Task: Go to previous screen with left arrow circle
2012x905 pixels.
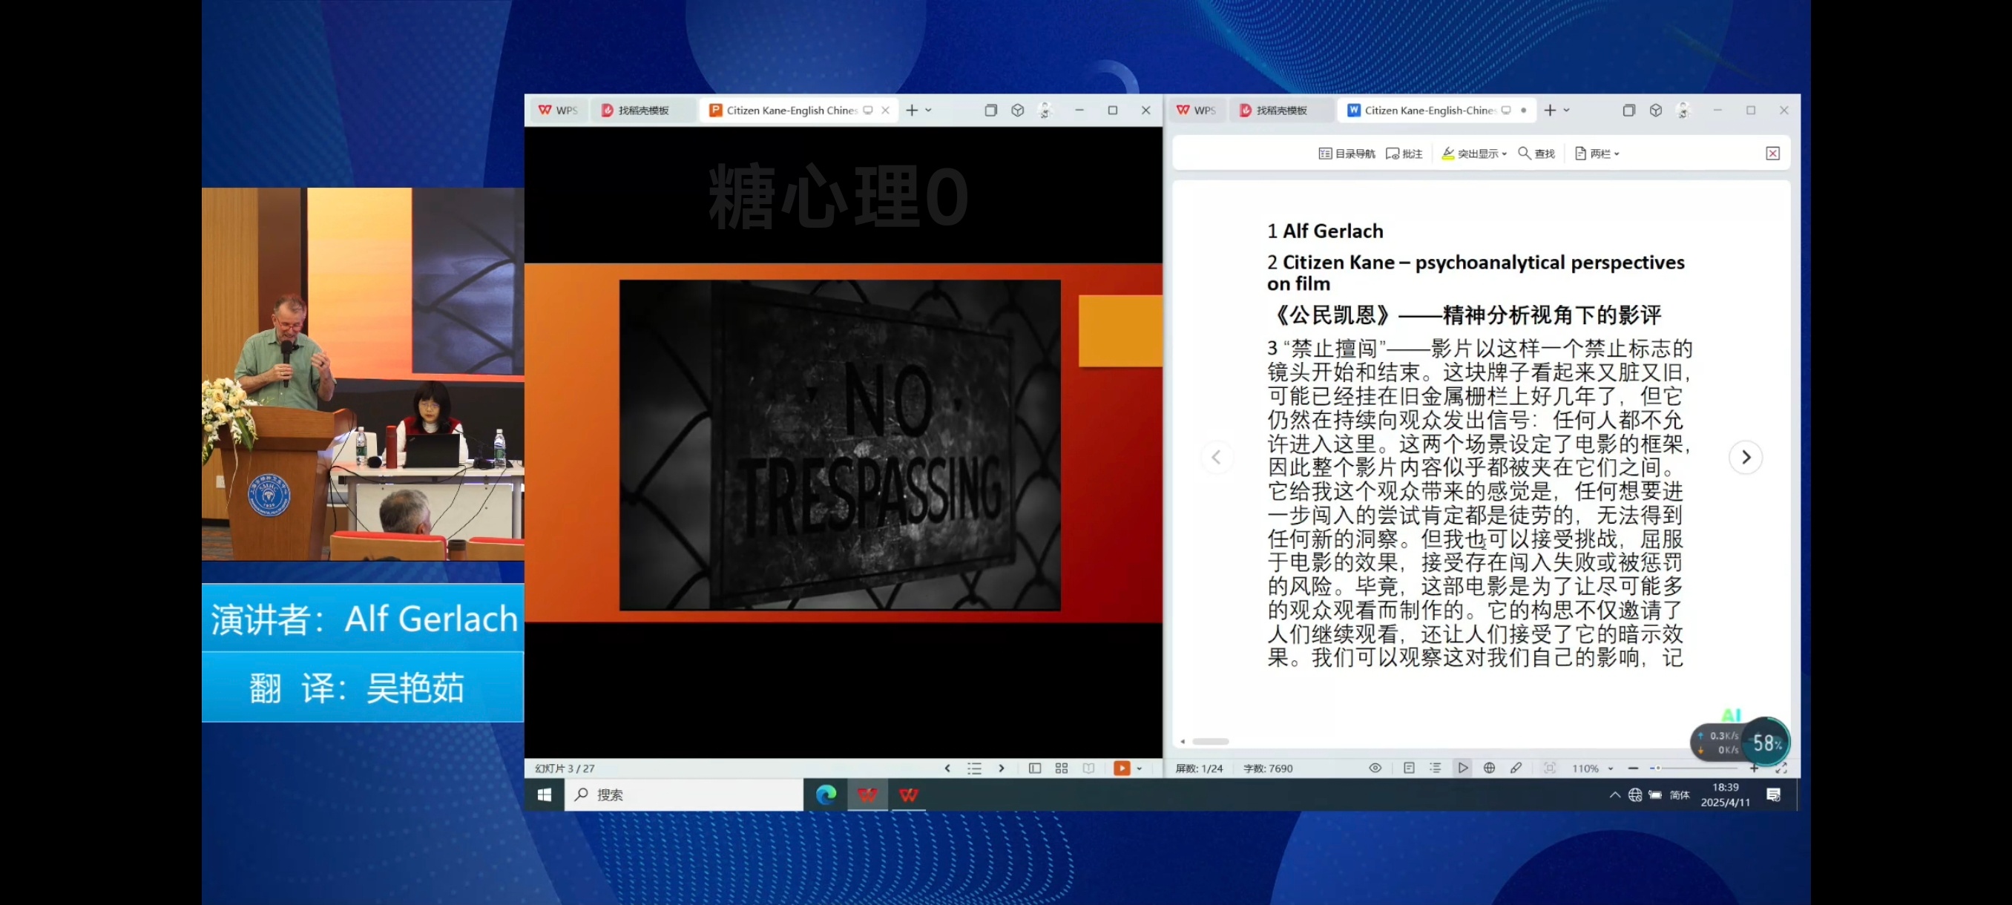Action: point(1216,458)
